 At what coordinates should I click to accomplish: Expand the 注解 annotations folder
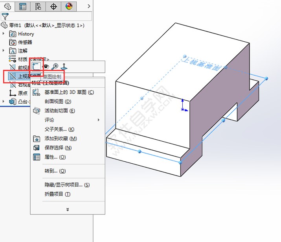(3, 50)
